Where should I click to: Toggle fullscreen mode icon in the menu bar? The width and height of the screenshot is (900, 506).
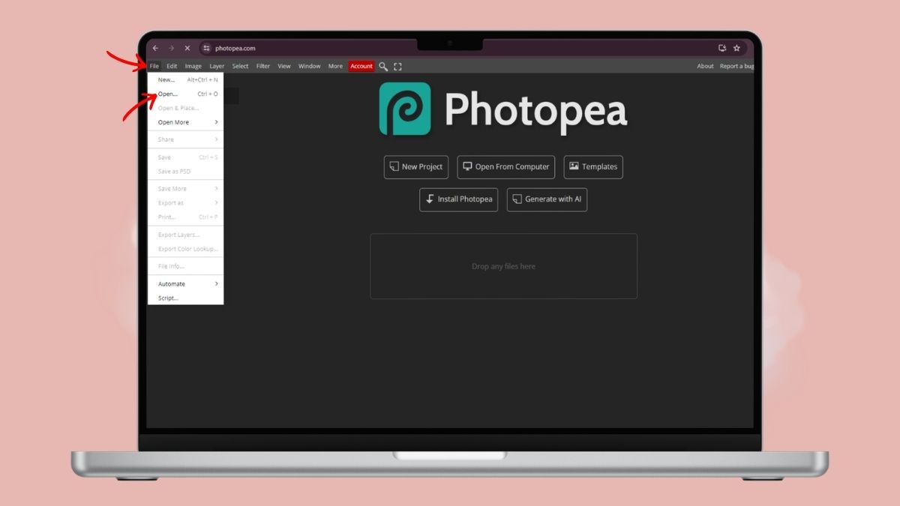[x=397, y=66]
